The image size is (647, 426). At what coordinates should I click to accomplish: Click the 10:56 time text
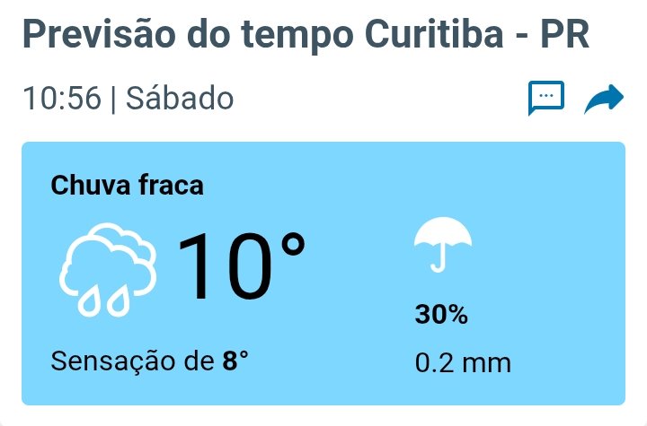(61, 99)
